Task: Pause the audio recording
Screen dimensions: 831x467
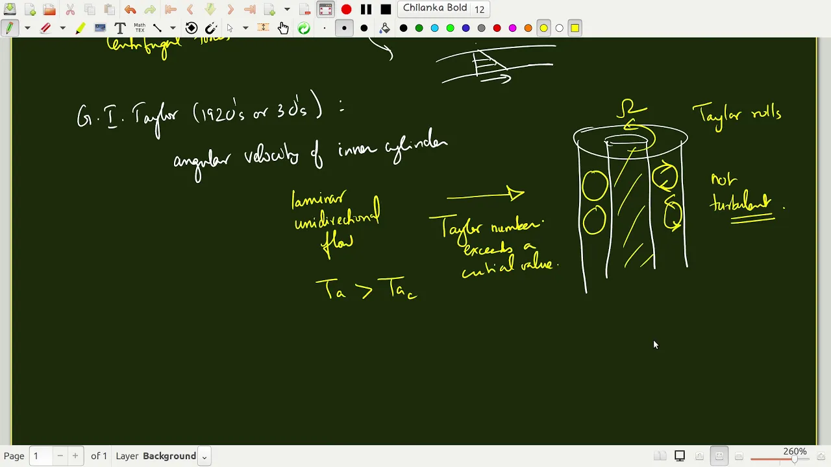Action: (366, 9)
